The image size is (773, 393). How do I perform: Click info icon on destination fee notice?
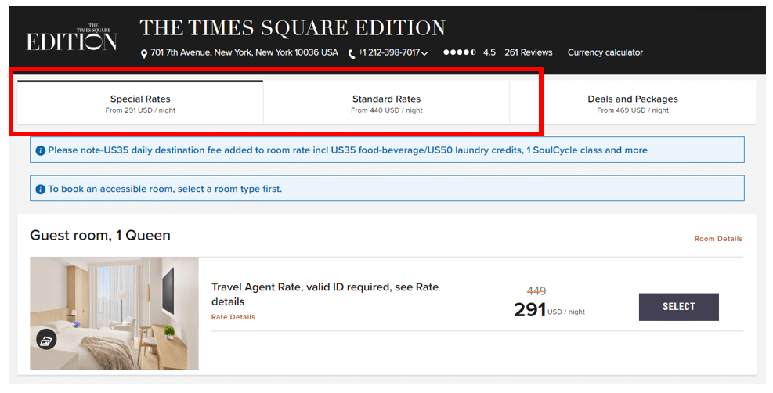tap(41, 150)
